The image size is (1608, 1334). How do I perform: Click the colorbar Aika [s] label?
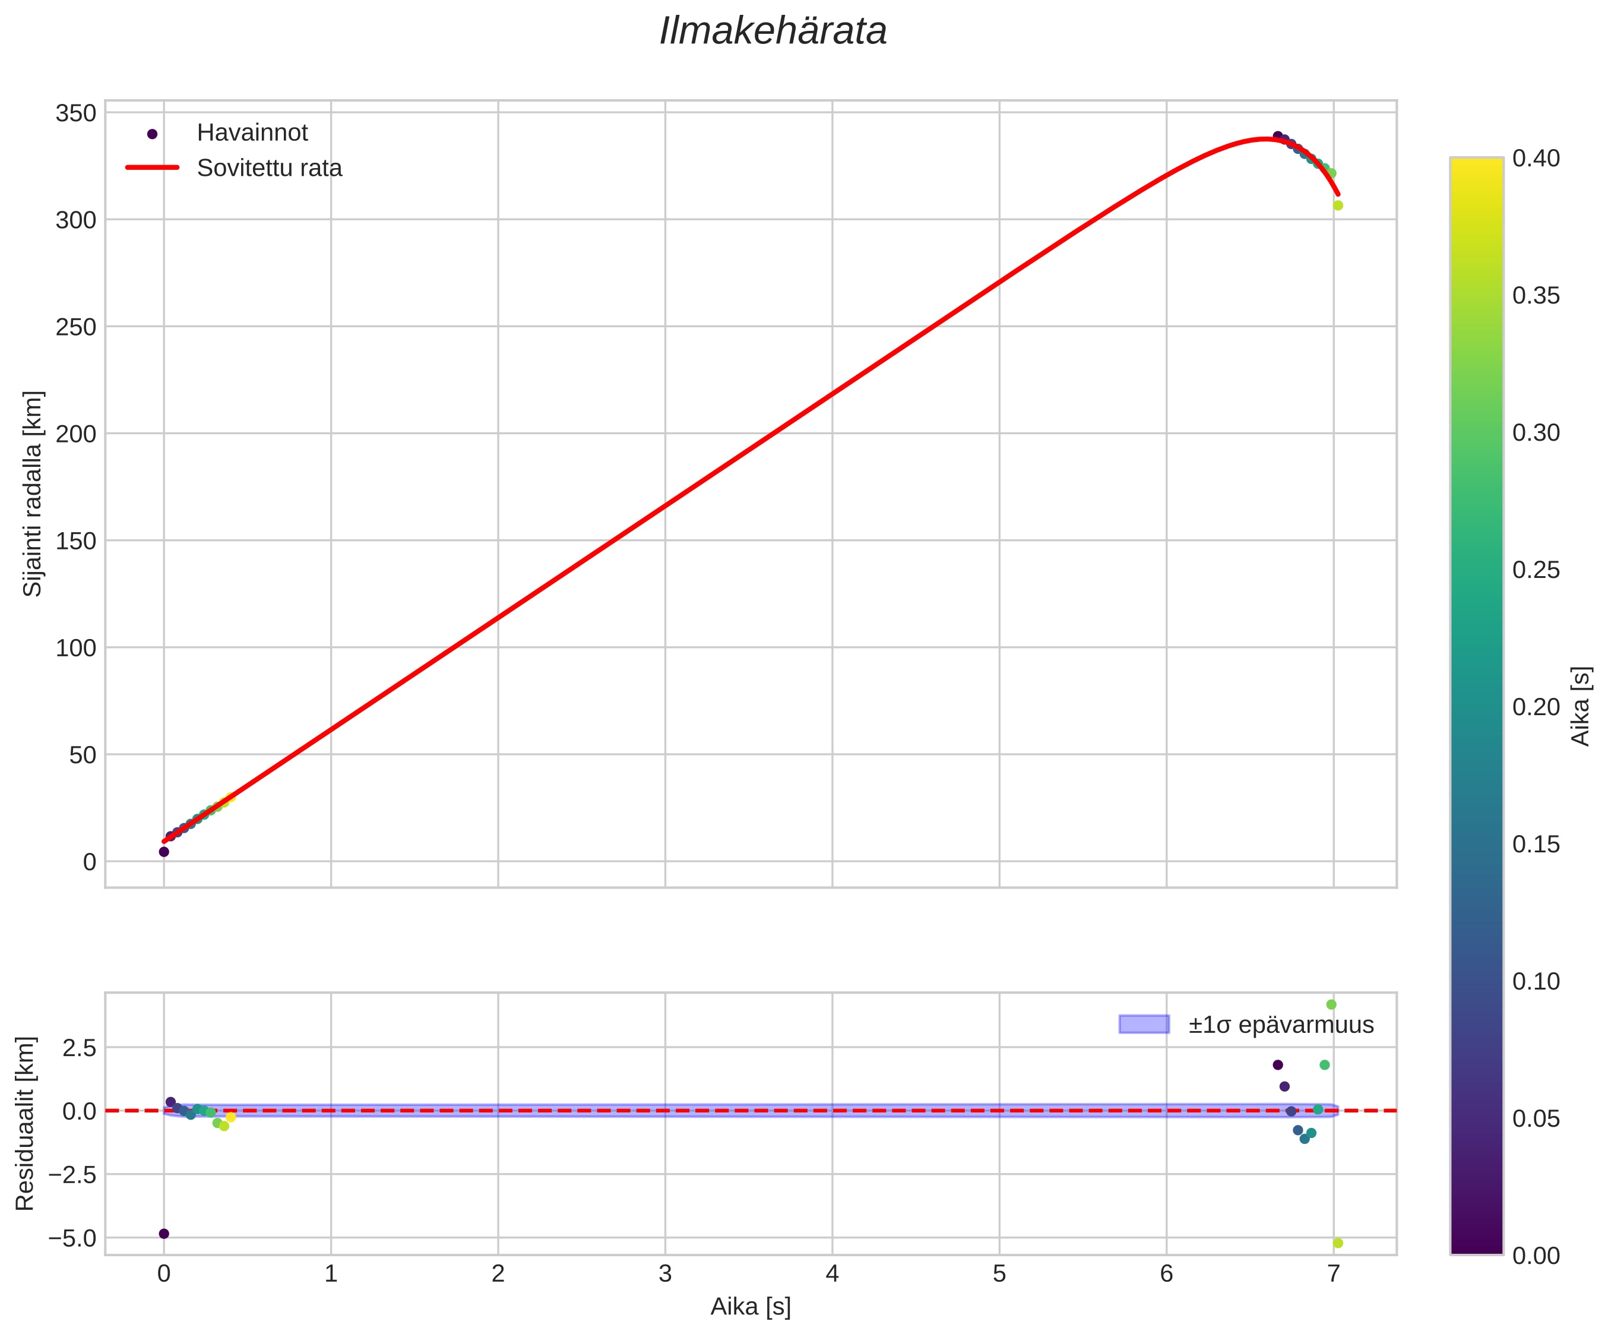[x=1581, y=706]
